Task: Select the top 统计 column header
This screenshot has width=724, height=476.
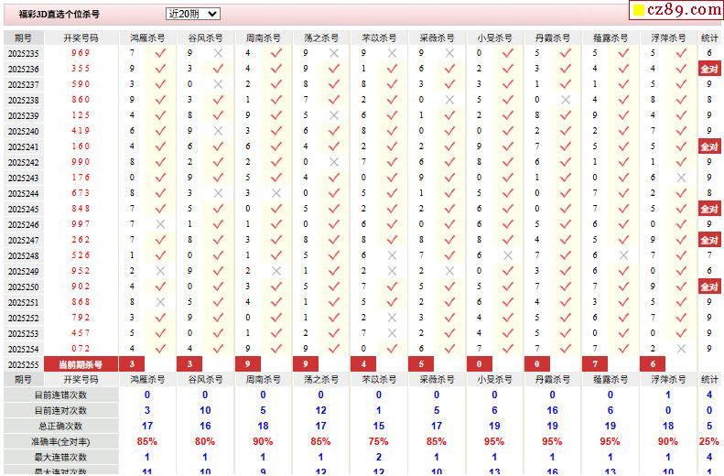Action: tap(709, 38)
